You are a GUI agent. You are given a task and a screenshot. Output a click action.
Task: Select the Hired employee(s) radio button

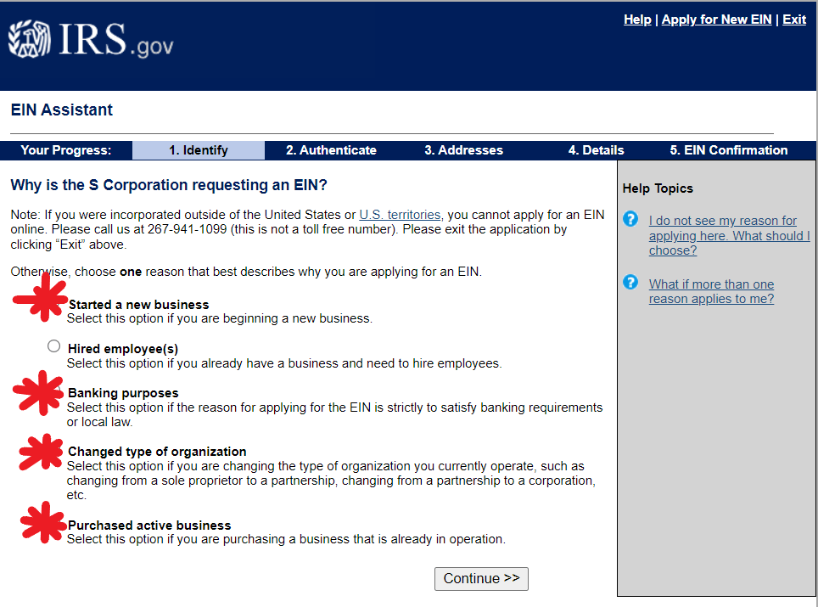pyautogui.click(x=53, y=346)
